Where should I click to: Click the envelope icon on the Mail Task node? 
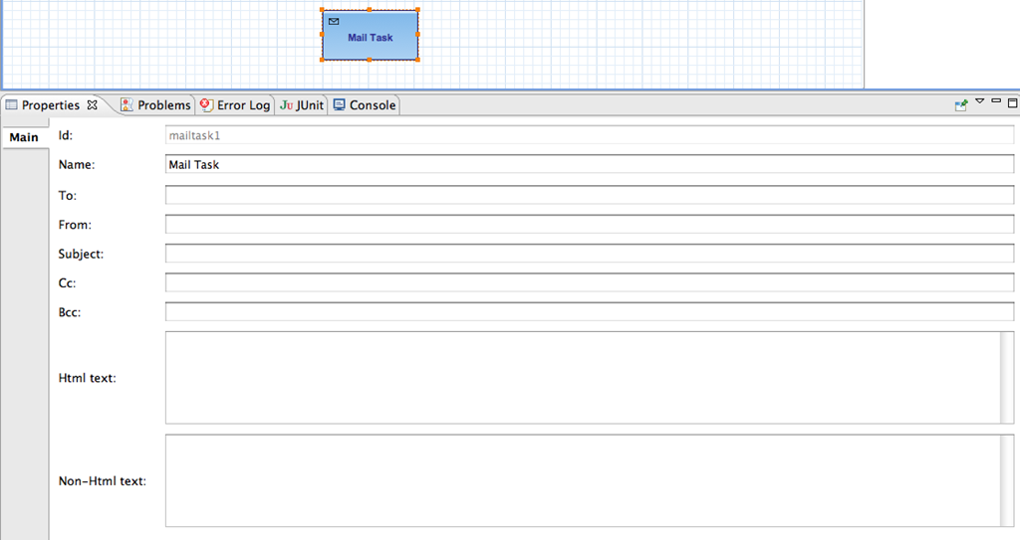click(334, 22)
